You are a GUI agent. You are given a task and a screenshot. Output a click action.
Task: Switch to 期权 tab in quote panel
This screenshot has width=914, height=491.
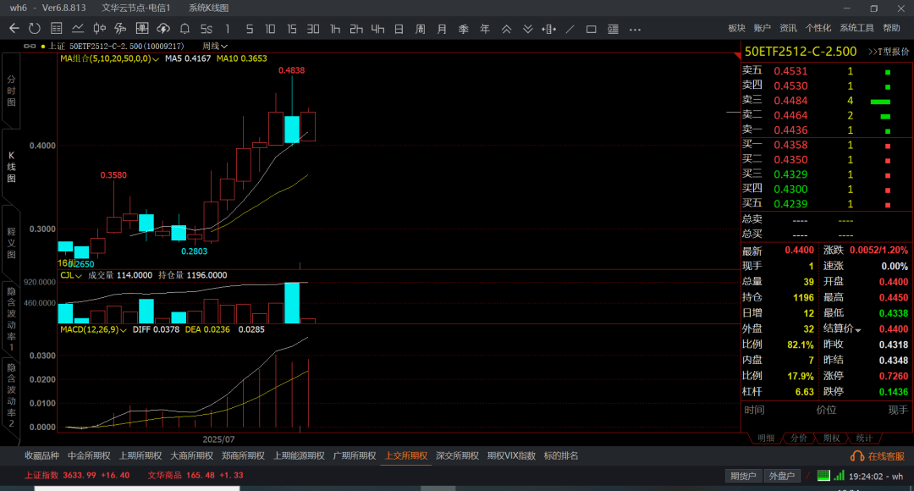(x=831, y=438)
